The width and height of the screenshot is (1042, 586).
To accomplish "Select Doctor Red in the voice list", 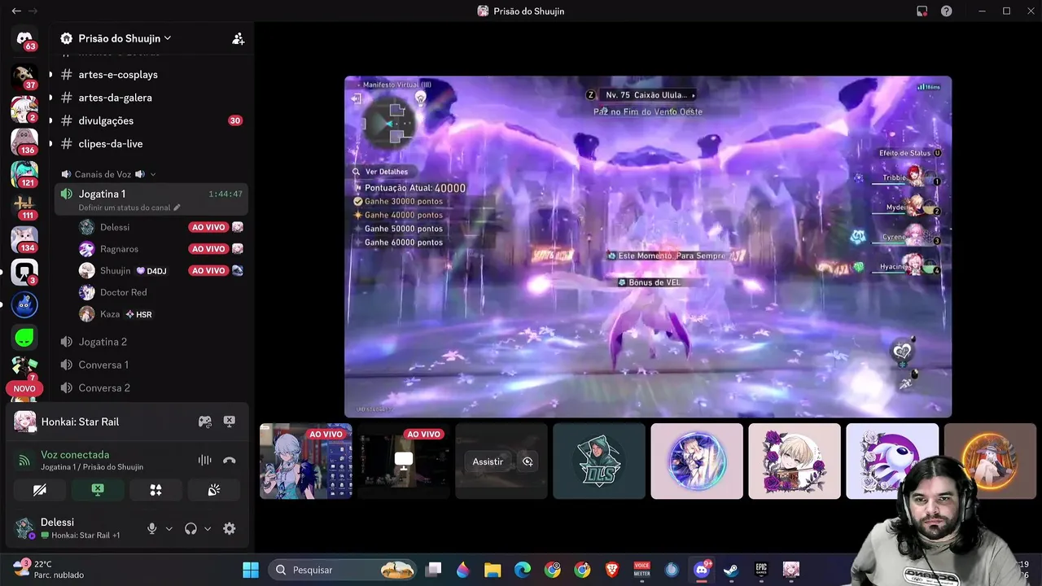I will tap(123, 292).
